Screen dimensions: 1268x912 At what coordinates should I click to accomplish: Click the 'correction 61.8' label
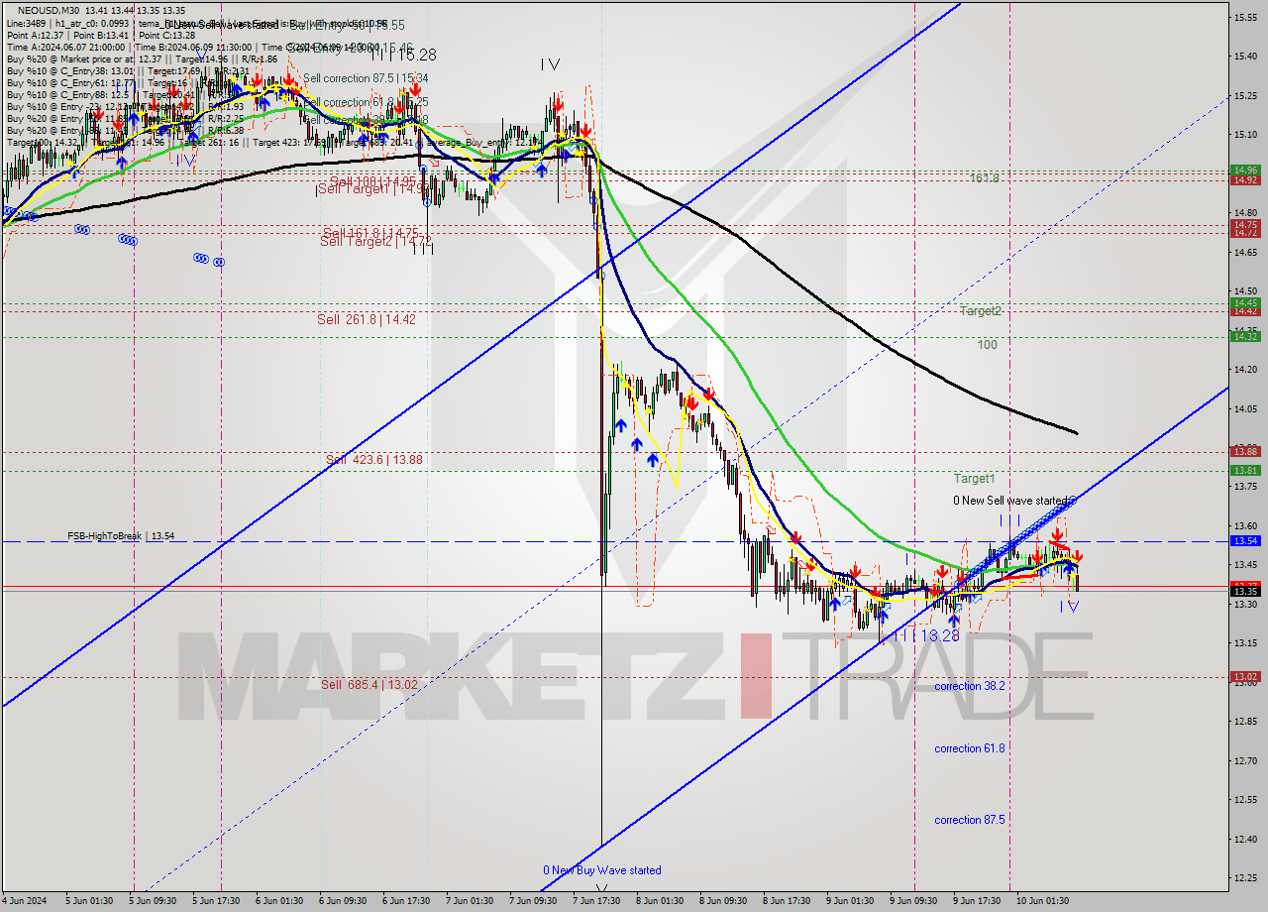coord(970,748)
